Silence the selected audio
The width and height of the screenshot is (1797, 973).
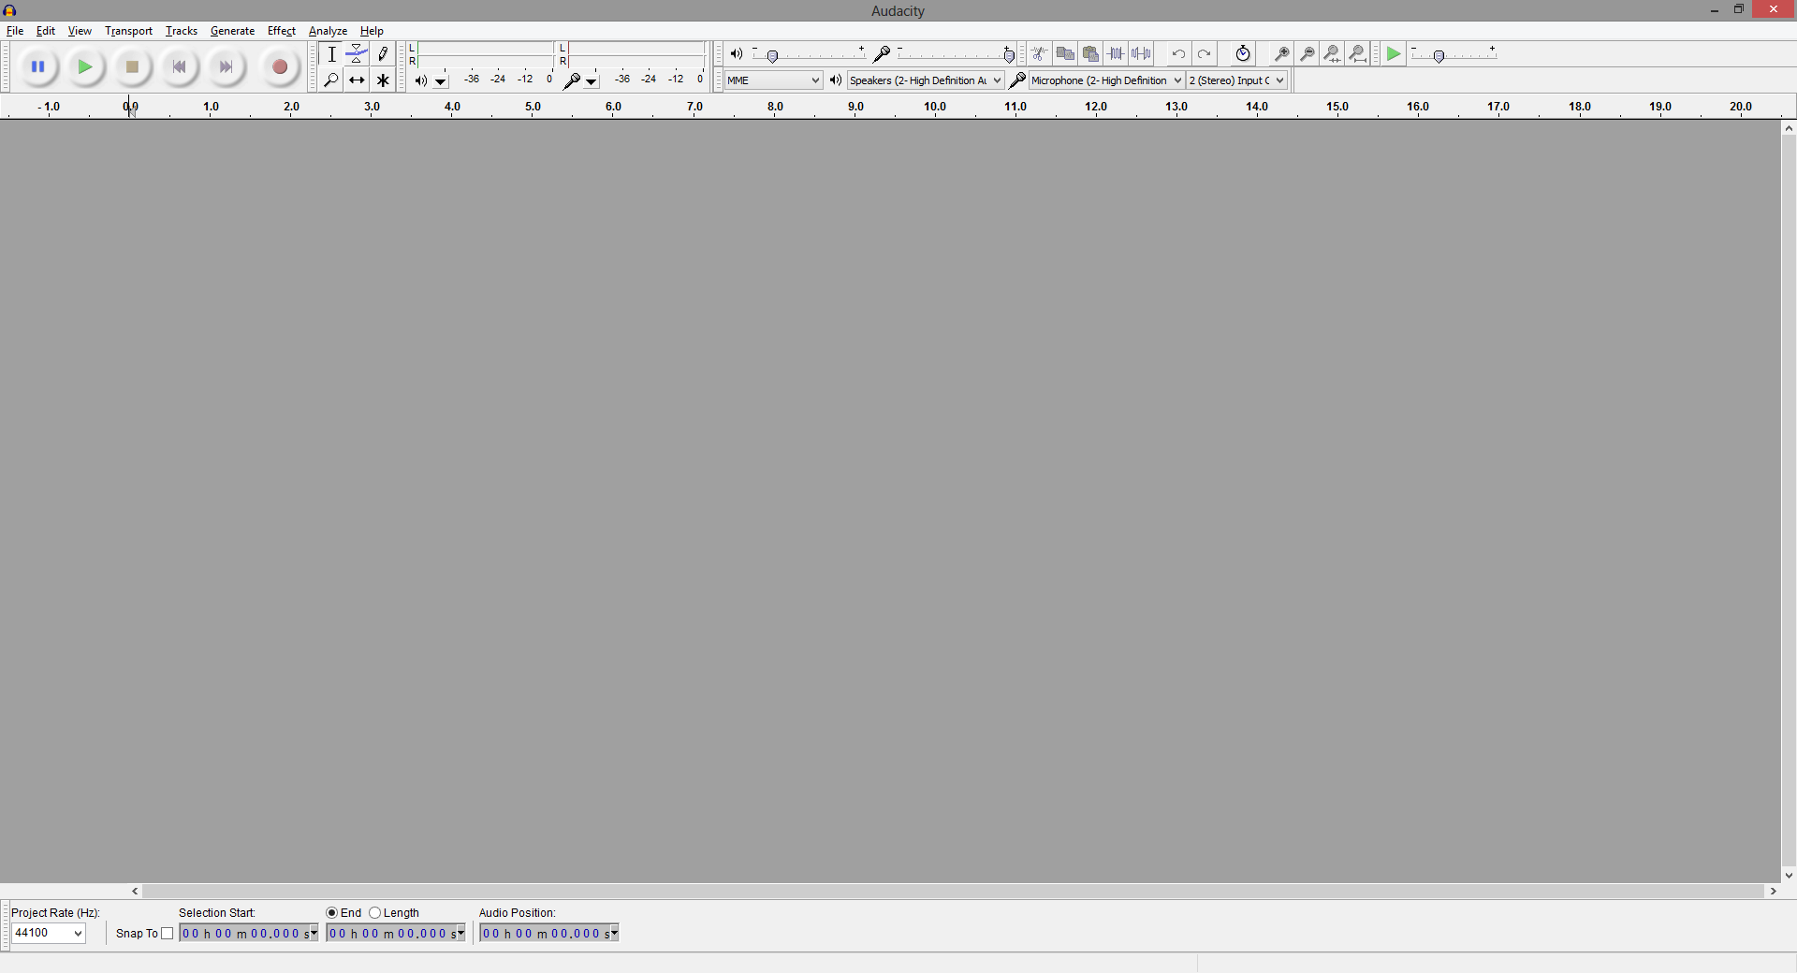(x=1141, y=54)
